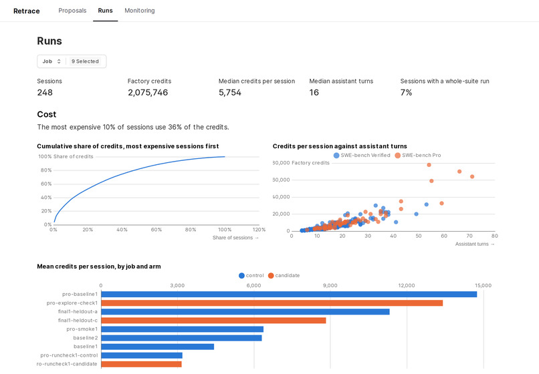539x374 pixels.
Task: Select the Runs tab
Action: coord(105,11)
